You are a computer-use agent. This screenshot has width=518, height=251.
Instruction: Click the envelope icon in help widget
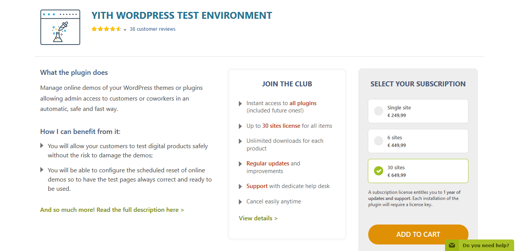click(x=452, y=245)
